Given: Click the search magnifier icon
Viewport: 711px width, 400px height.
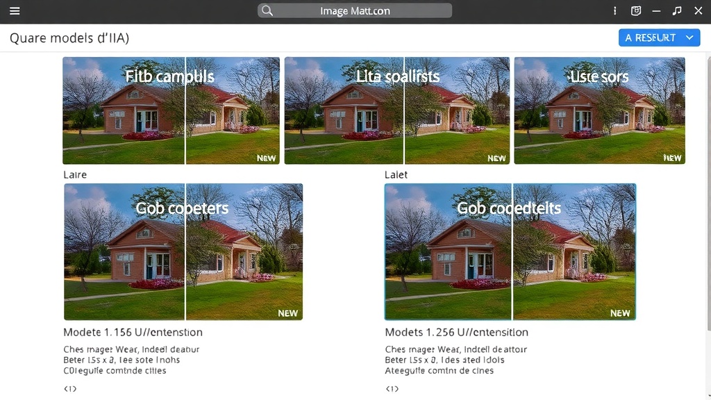Looking at the screenshot, I should (x=267, y=10).
